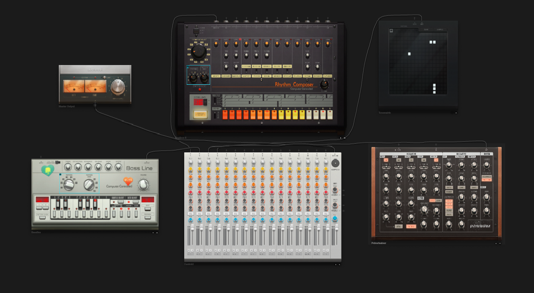The width and height of the screenshot is (534, 293).
Task: Click the last output jack atop Rhythm Composer
Action: pos(328,21)
